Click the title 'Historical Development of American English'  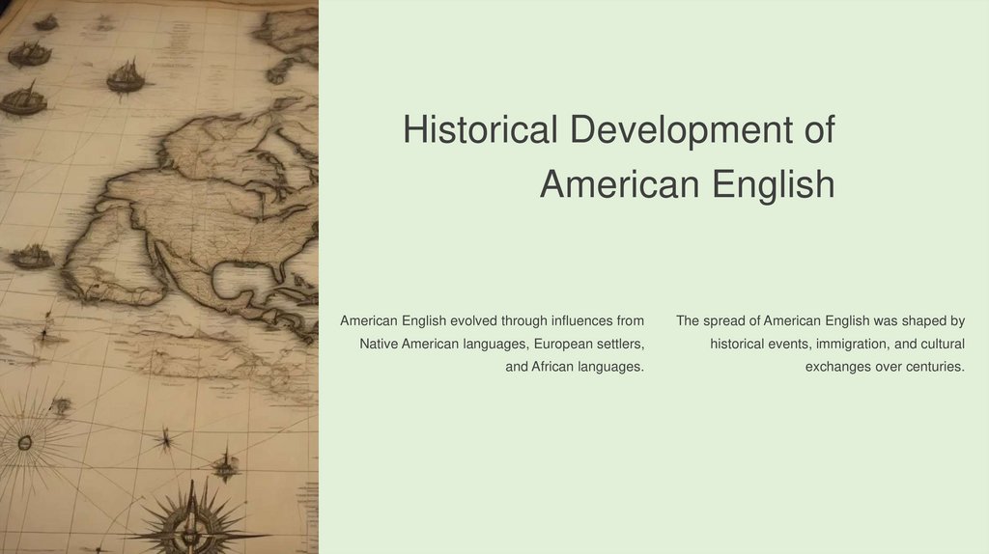619,156
